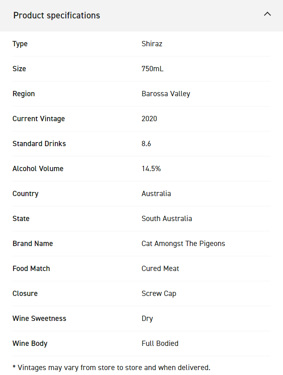The width and height of the screenshot is (283, 375).
Task: Select the South Australia state value
Action: coord(166,219)
